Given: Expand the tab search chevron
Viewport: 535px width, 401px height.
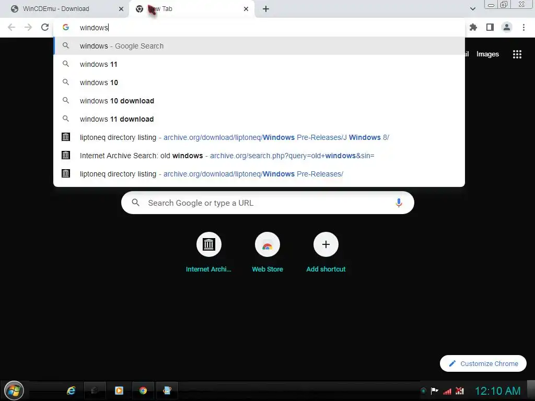Looking at the screenshot, I should tap(473, 9).
